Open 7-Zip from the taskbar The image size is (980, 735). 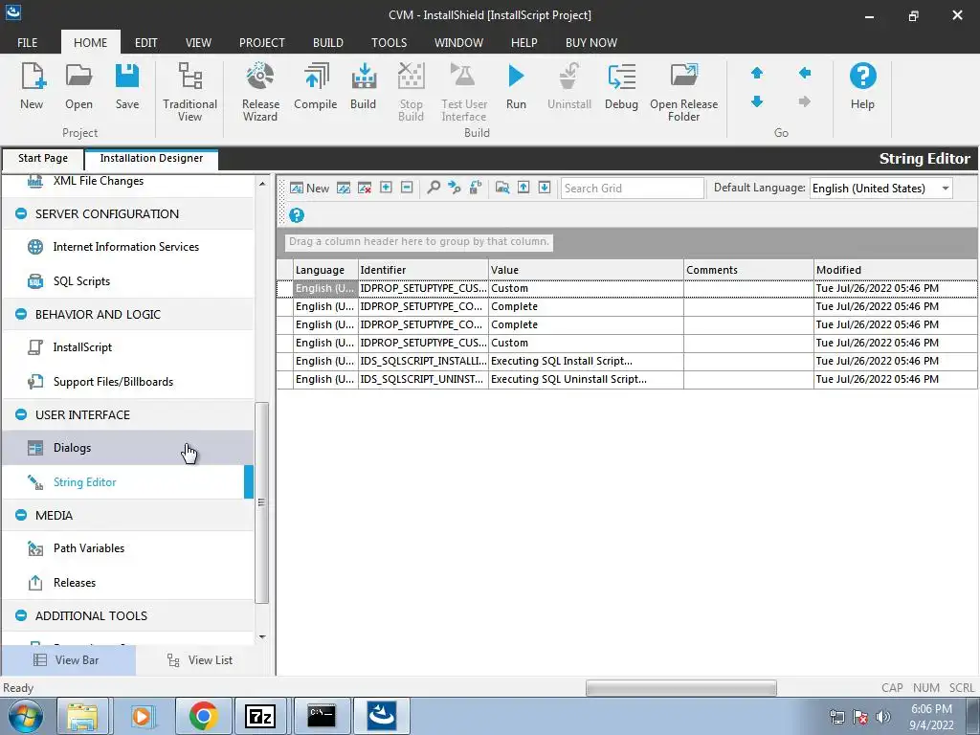260,716
